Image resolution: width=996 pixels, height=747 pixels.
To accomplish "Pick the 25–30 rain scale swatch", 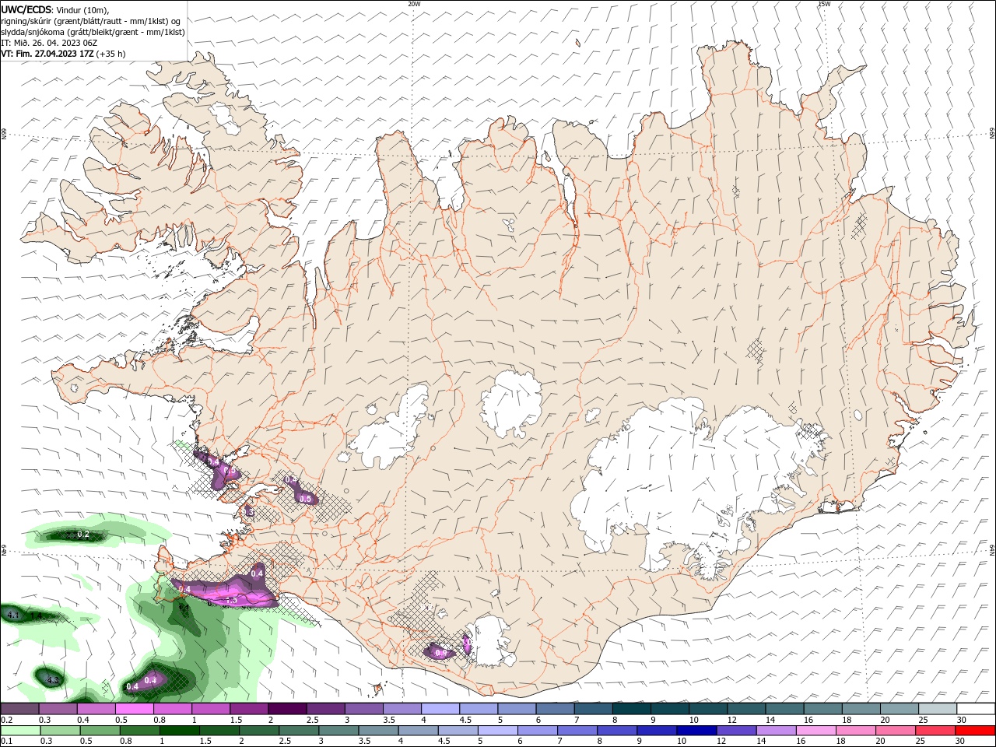I will [x=936, y=731].
